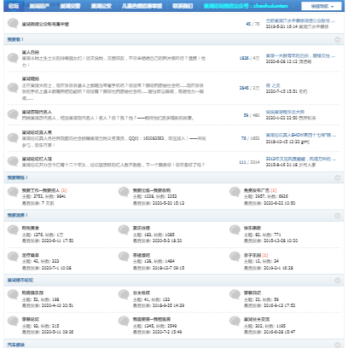Image resolution: width=348 pixels, height=348 pixels.
Task: Click forum icon beside 业主维权
Action: point(124,294)
